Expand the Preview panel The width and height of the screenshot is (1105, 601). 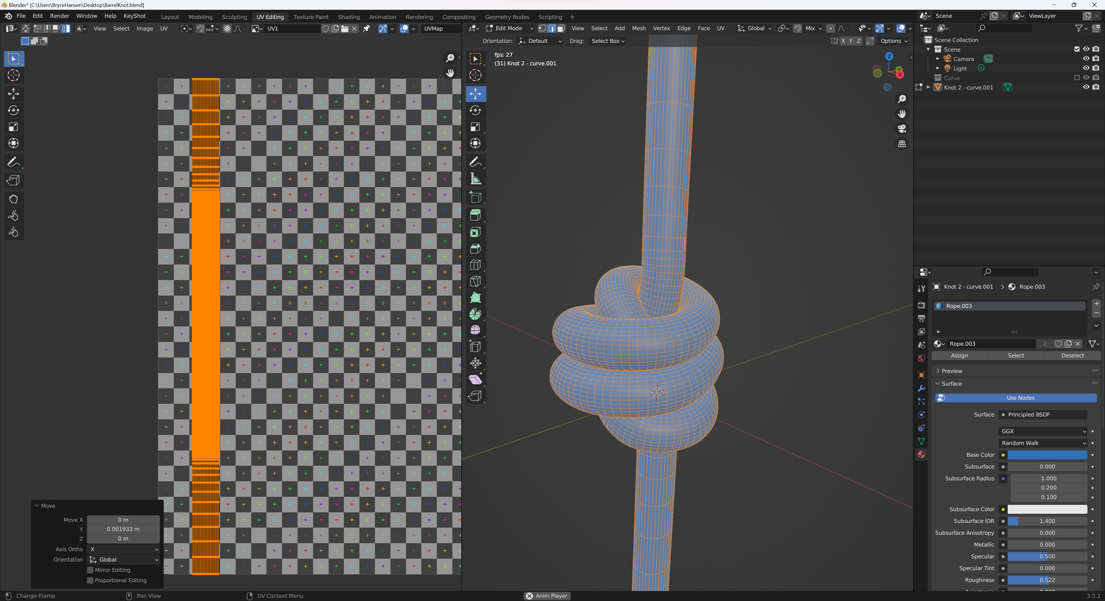951,371
